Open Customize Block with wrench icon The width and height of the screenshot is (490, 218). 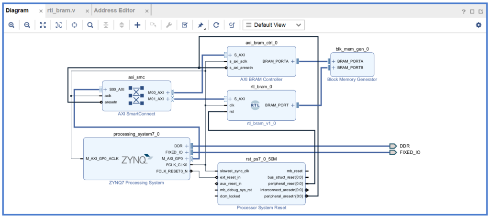point(169,25)
